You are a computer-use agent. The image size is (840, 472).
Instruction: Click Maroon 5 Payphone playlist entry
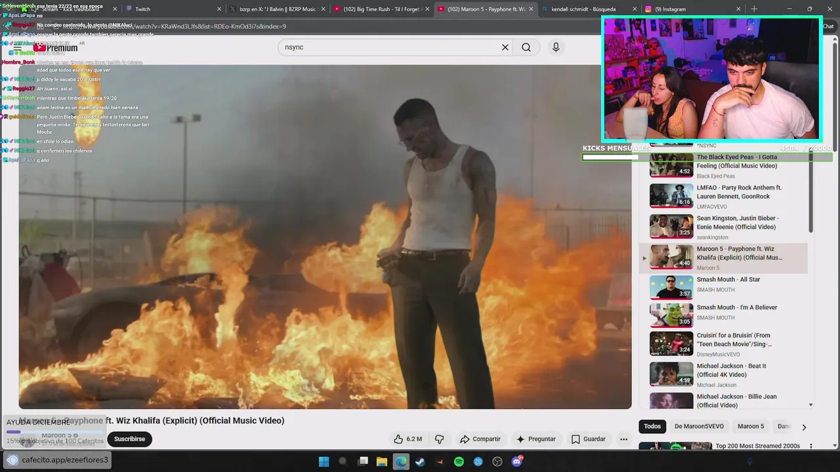723,258
